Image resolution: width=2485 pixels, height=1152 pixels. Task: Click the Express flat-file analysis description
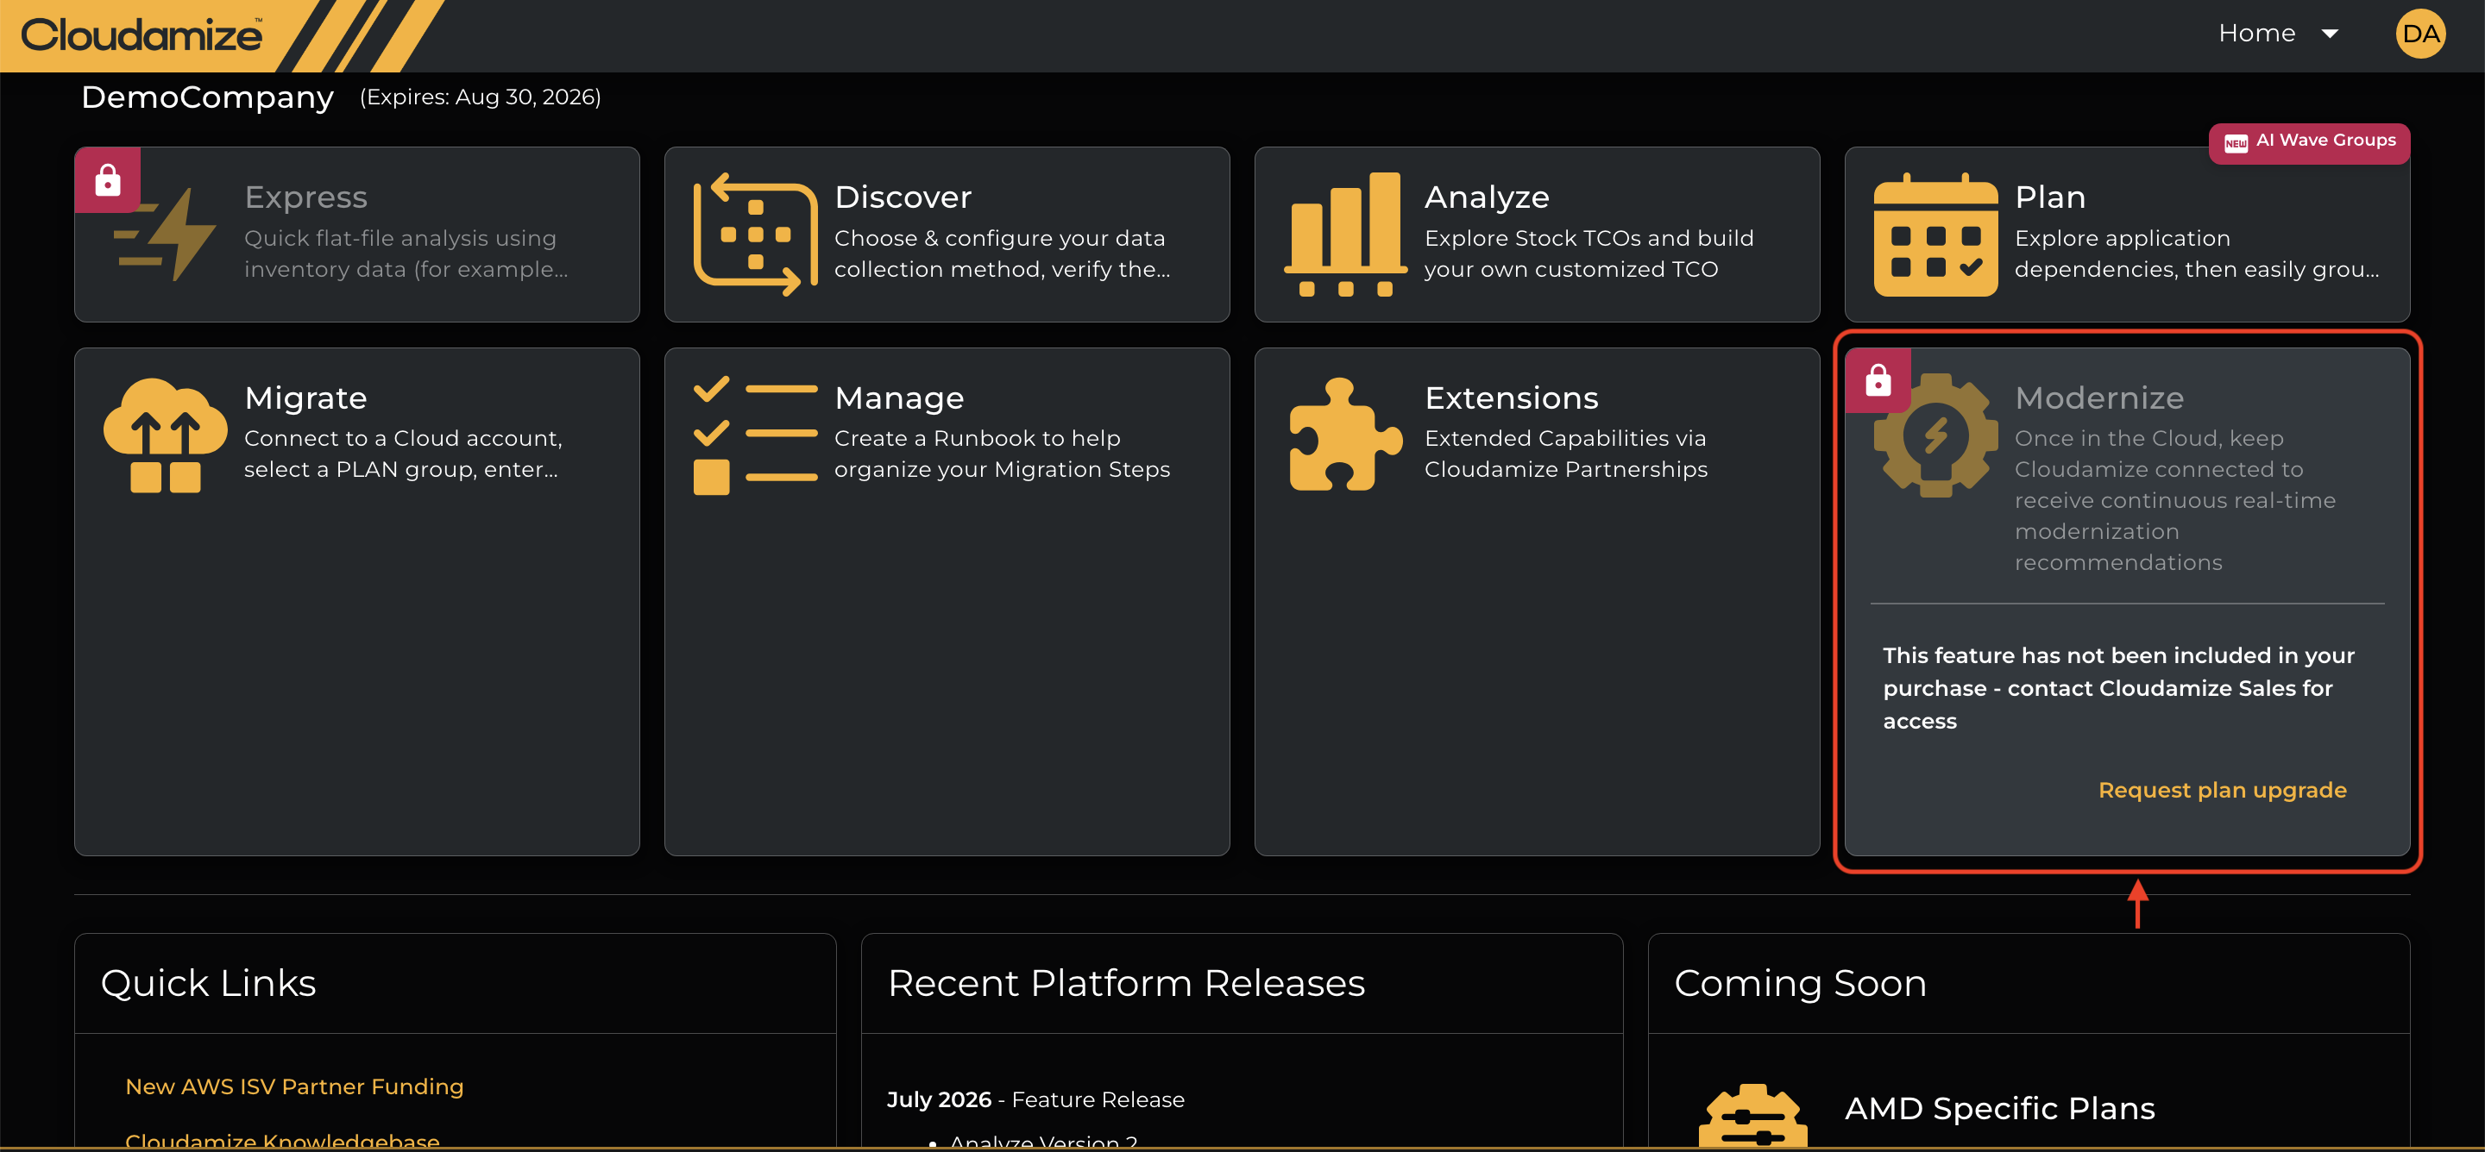point(406,254)
